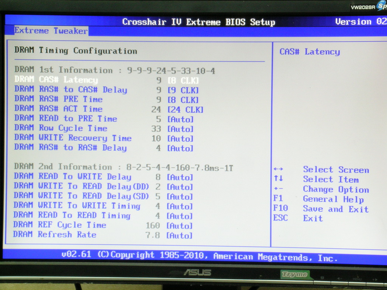Select the DRAM RAS# to RAS# Delay label

click(x=71, y=148)
